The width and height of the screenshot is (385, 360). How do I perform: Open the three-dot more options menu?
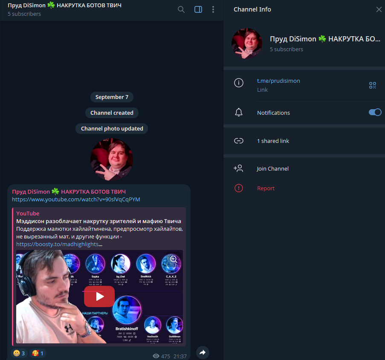point(213,9)
